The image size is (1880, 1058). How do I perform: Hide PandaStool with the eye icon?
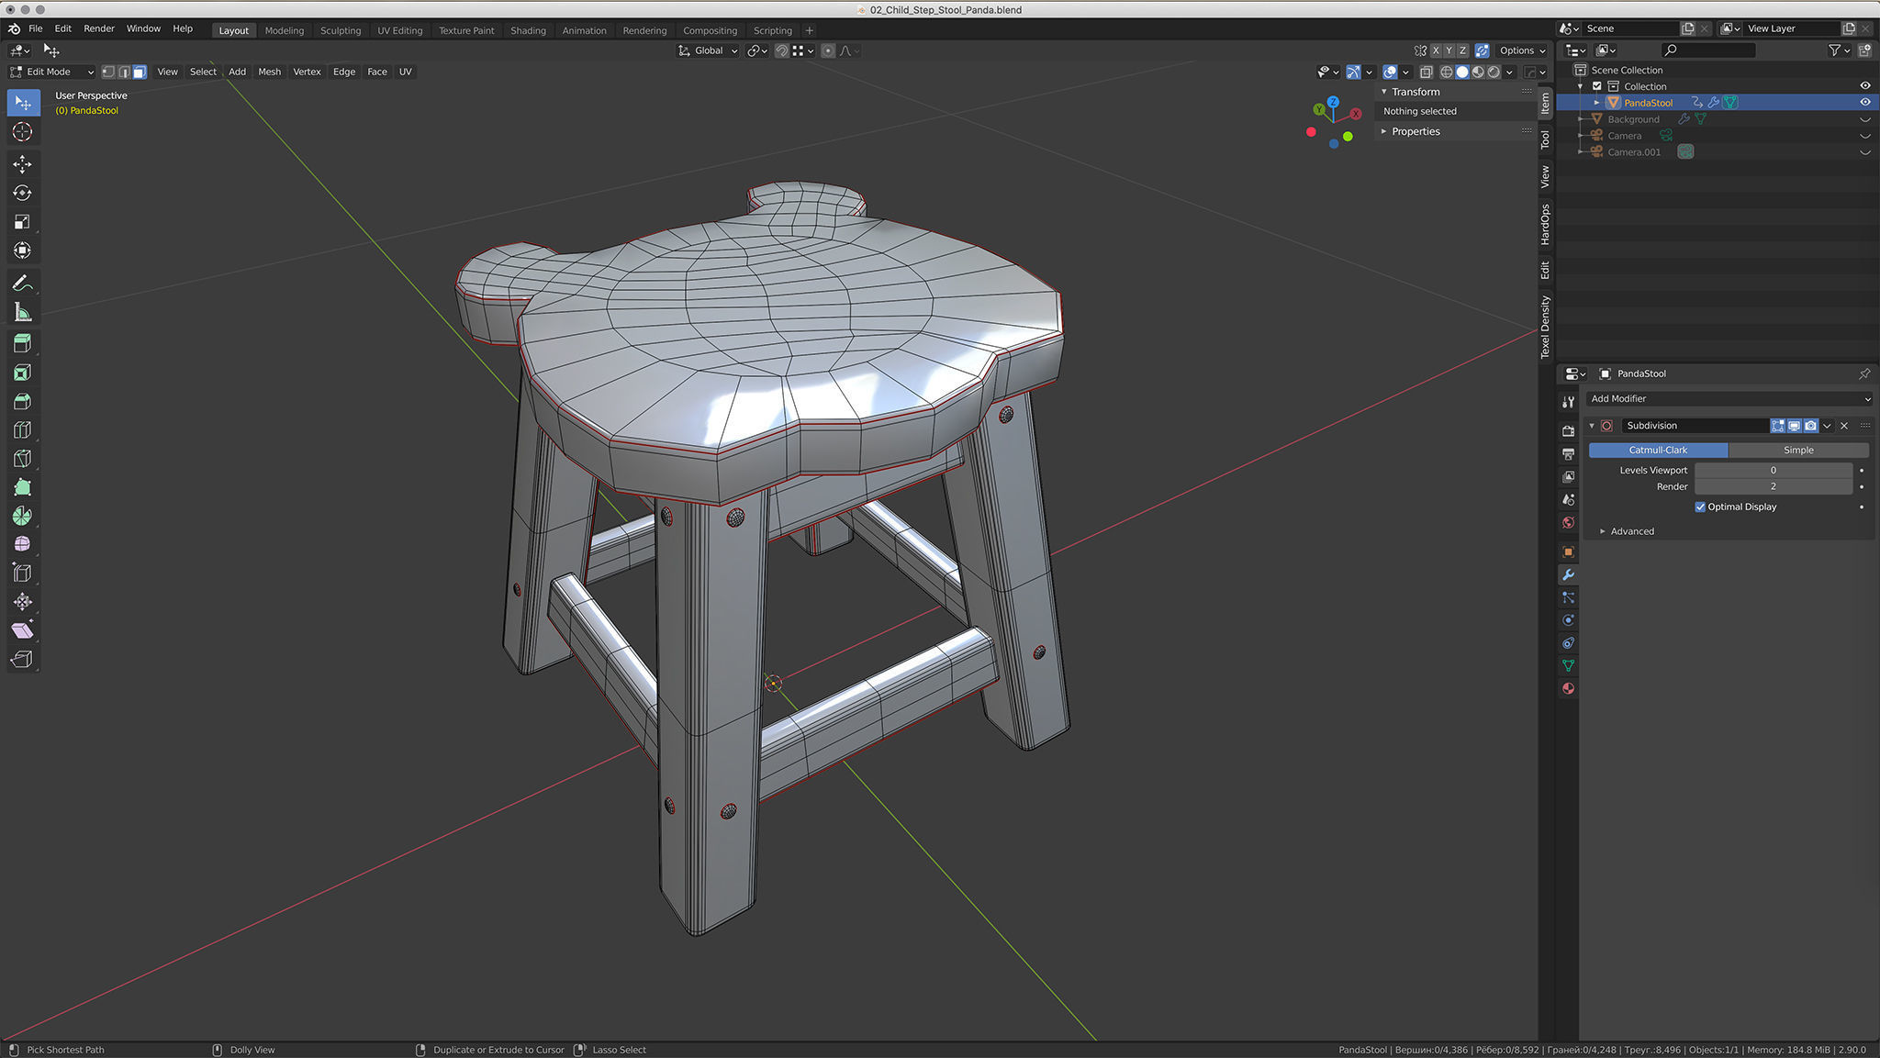pyautogui.click(x=1864, y=103)
